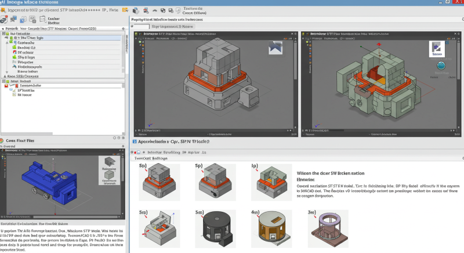The image size is (464, 253).
Task: Collapse the lower tree root node box
Action: (x=4, y=81)
